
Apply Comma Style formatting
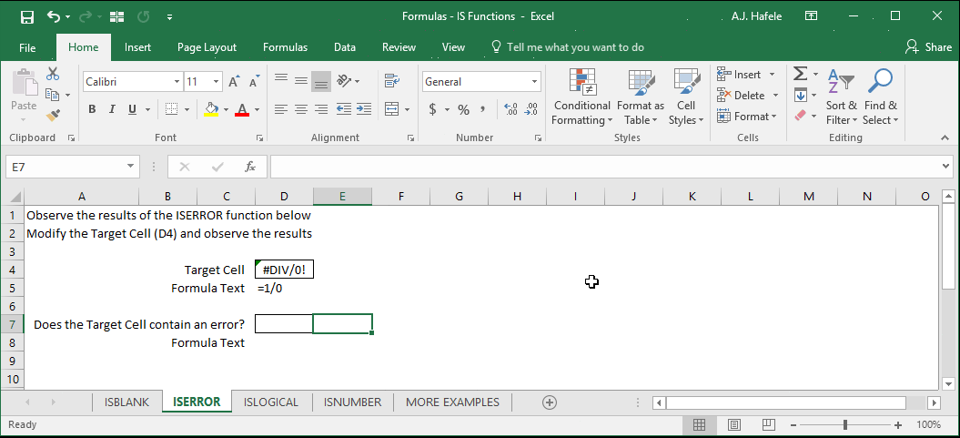click(482, 109)
